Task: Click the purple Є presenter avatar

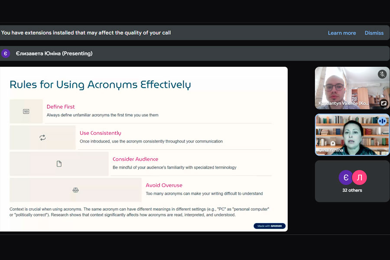Action: click(x=6, y=53)
